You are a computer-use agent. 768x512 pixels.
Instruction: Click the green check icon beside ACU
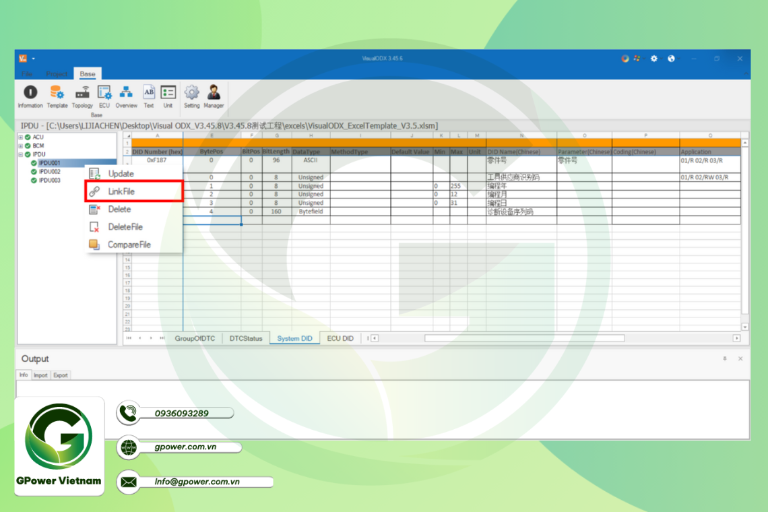coord(28,137)
